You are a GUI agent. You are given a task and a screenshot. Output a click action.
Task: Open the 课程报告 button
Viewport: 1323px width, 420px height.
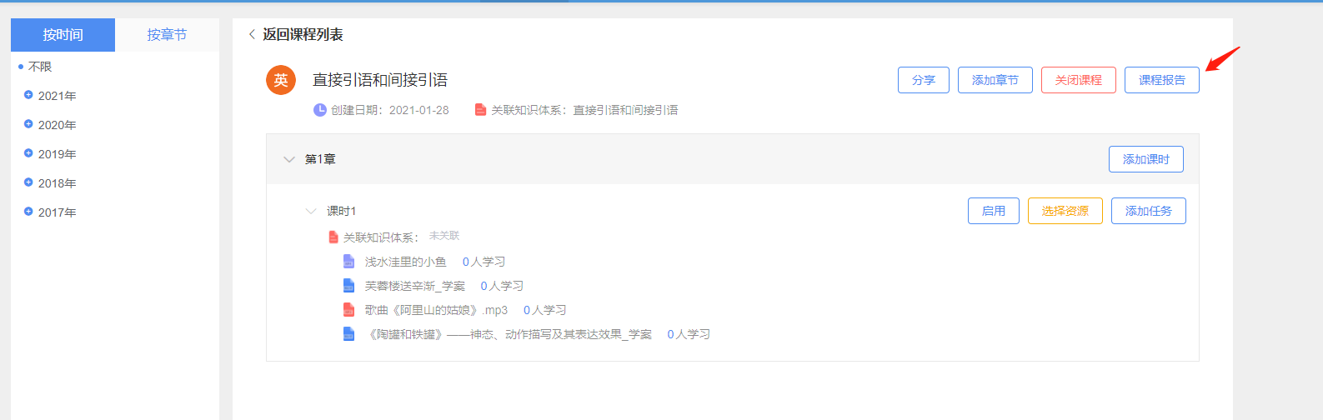(1162, 80)
